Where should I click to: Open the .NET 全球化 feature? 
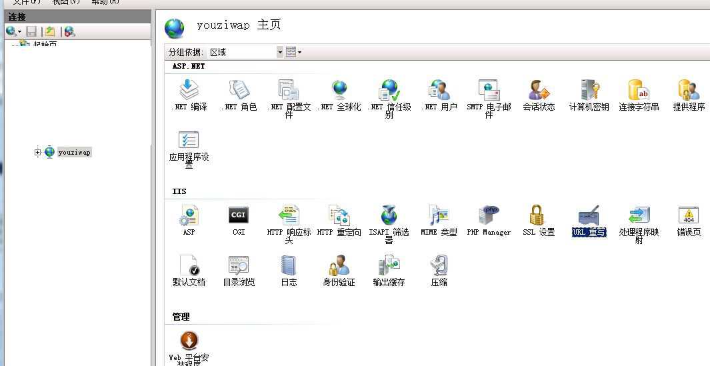(x=339, y=95)
